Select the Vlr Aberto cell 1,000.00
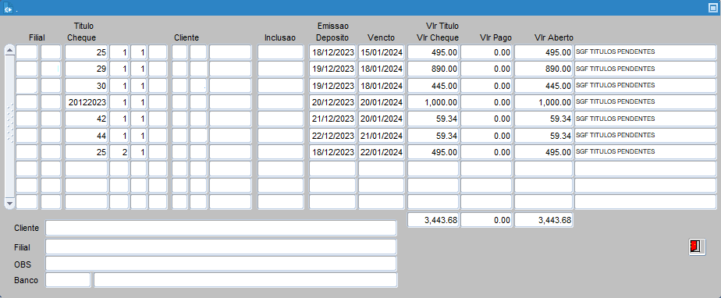721x298 pixels. click(x=544, y=102)
